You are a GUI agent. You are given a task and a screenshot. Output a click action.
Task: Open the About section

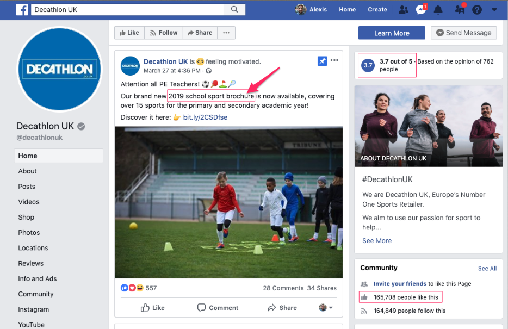(28, 171)
